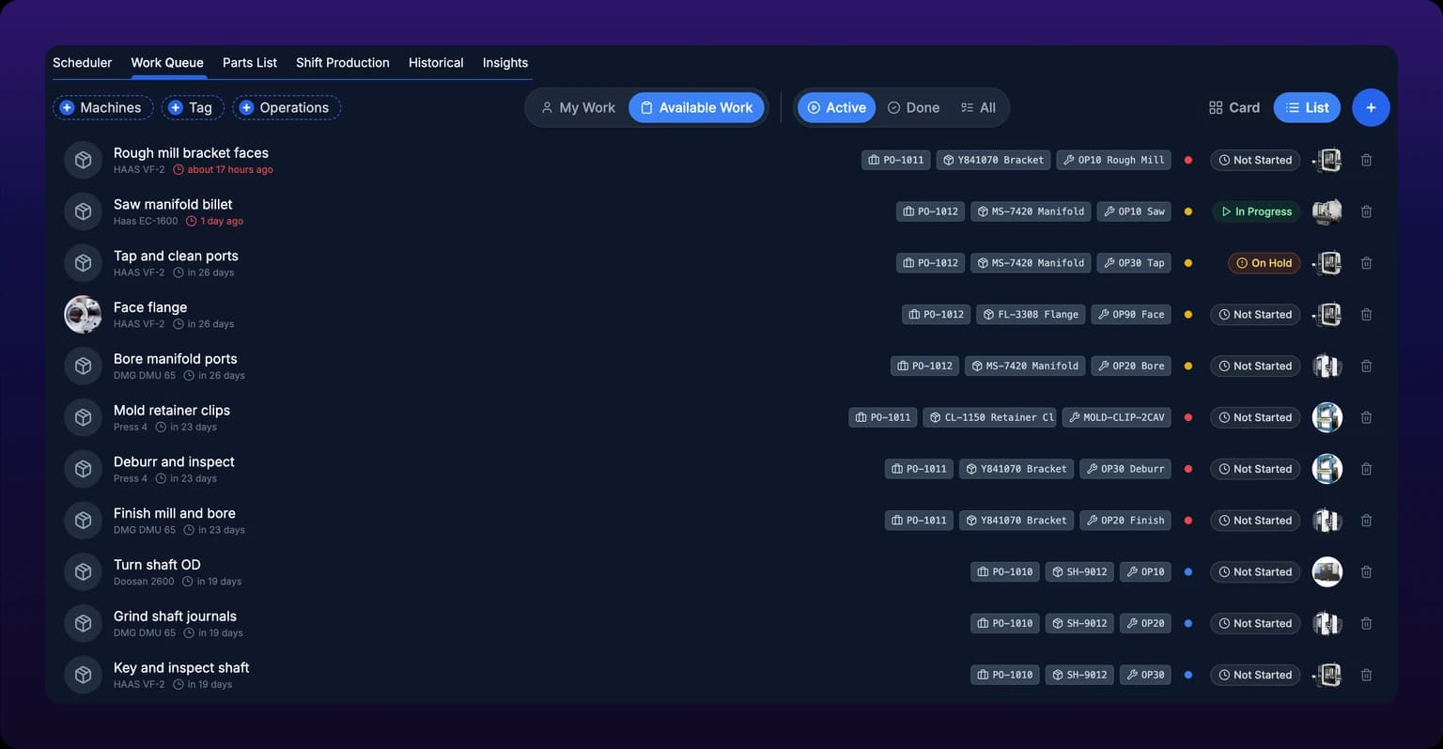Click Y841070 Bracket tag on Rough mill row

click(x=993, y=161)
